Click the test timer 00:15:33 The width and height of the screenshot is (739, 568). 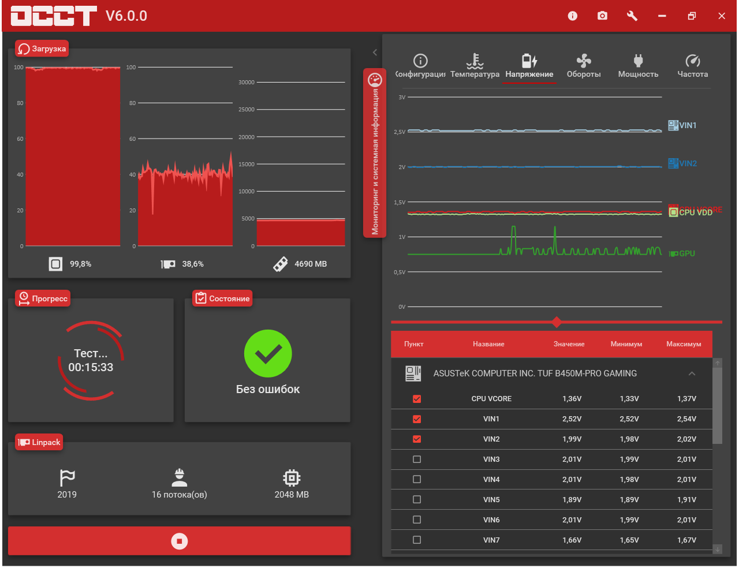[91, 367]
